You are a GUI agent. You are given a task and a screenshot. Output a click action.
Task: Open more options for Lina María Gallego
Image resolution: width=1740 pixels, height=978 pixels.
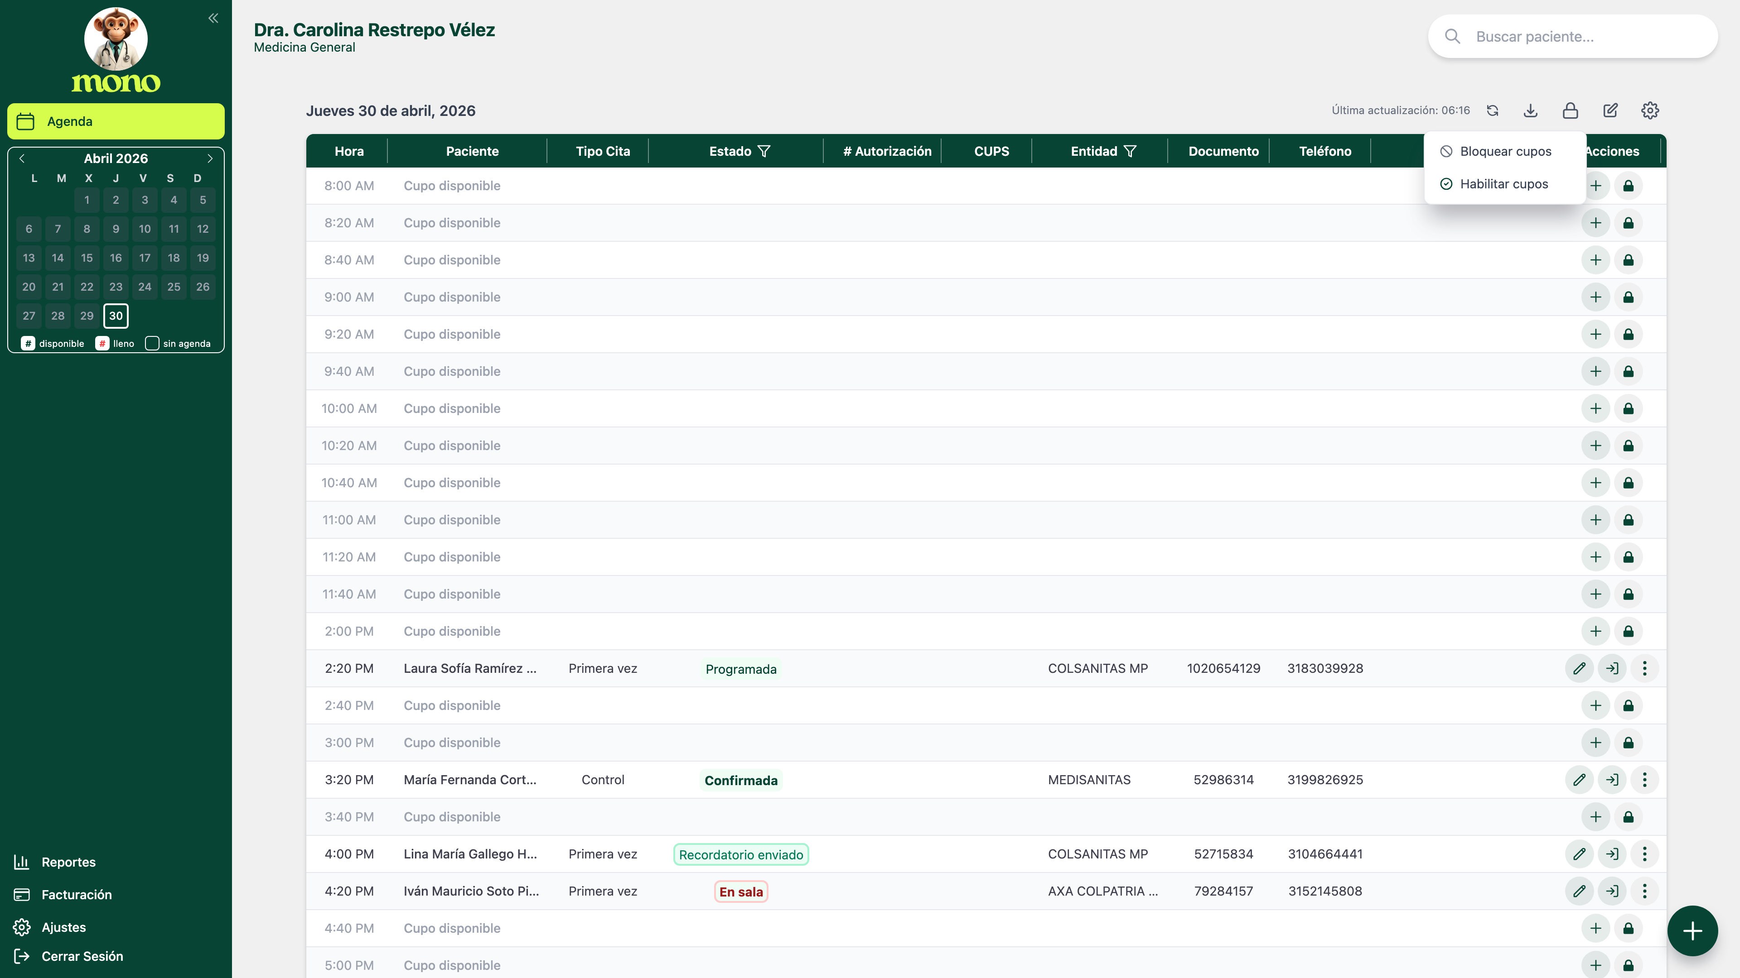tap(1645, 854)
